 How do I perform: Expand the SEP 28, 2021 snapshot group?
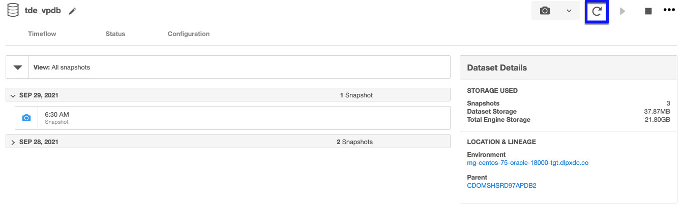pyautogui.click(x=13, y=143)
